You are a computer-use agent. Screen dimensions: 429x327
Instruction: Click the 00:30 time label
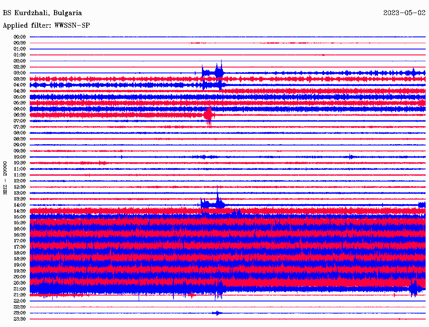(x=20, y=43)
